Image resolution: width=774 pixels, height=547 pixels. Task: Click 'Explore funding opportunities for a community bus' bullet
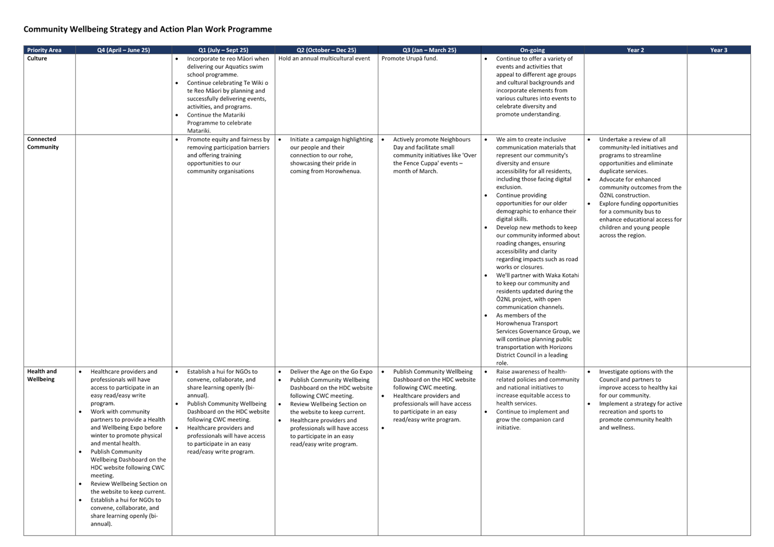point(640,219)
